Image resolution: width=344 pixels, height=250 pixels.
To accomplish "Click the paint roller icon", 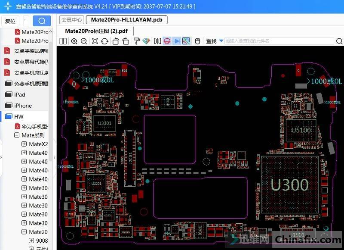I will 136,41.
